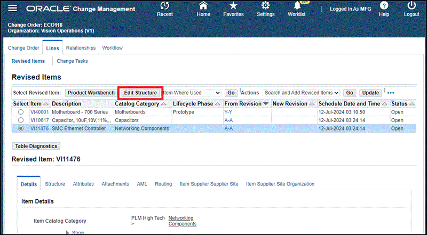
Task: Open the Routing tab
Action: click(163, 184)
